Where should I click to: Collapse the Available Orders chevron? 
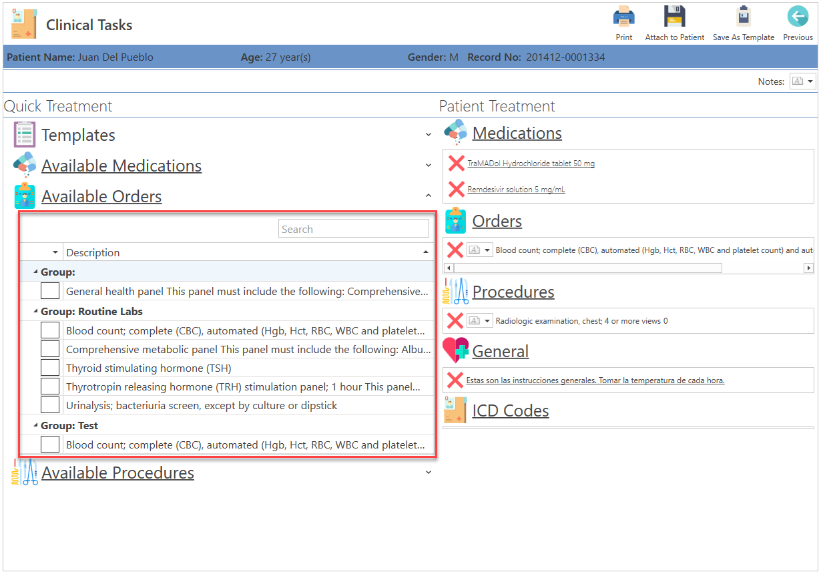(x=429, y=196)
